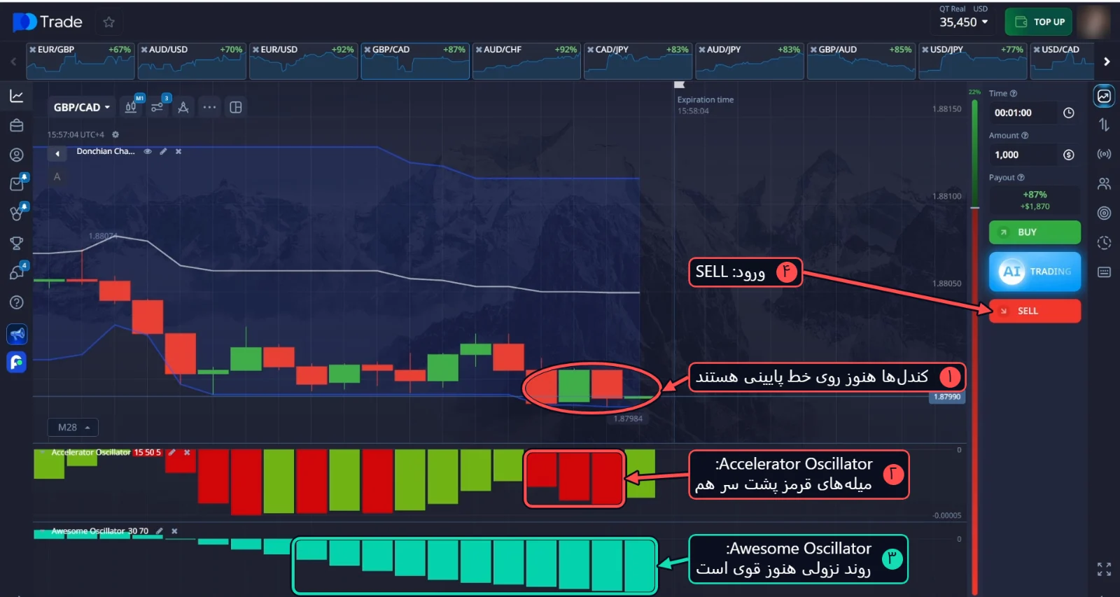Open the user profile sidebar icon
Image resolution: width=1120 pixels, height=597 pixels.
17,155
